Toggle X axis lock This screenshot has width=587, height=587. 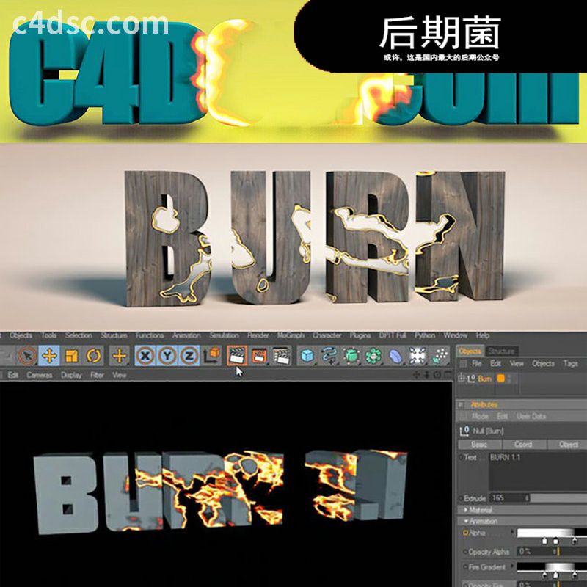(x=145, y=355)
